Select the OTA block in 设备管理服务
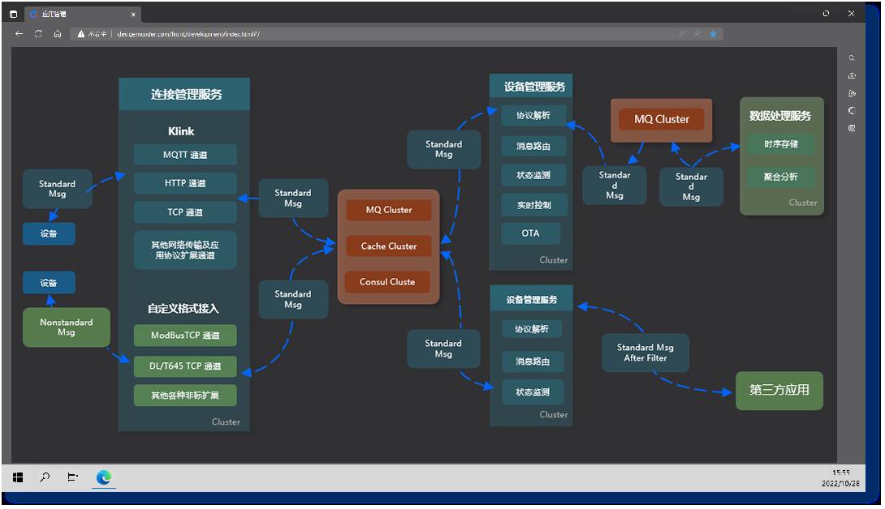Screen dimensions: 885x509 [531, 233]
